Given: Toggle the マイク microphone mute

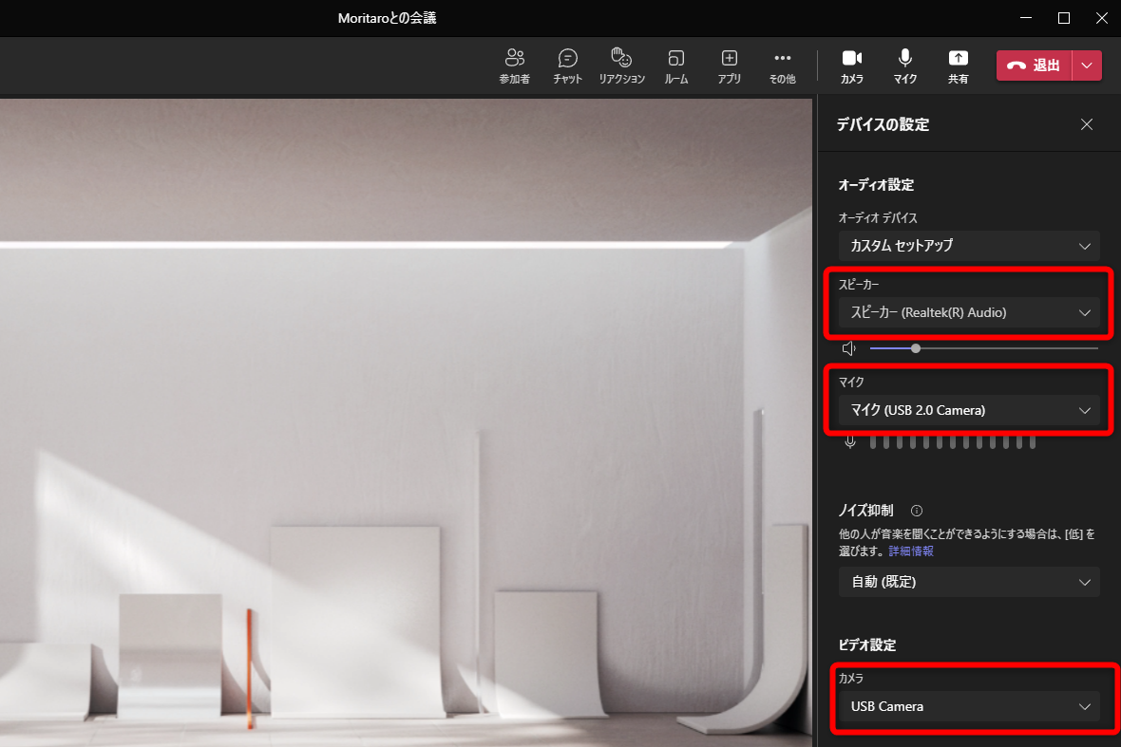Looking at the screenshot, I should coord(904,65).
